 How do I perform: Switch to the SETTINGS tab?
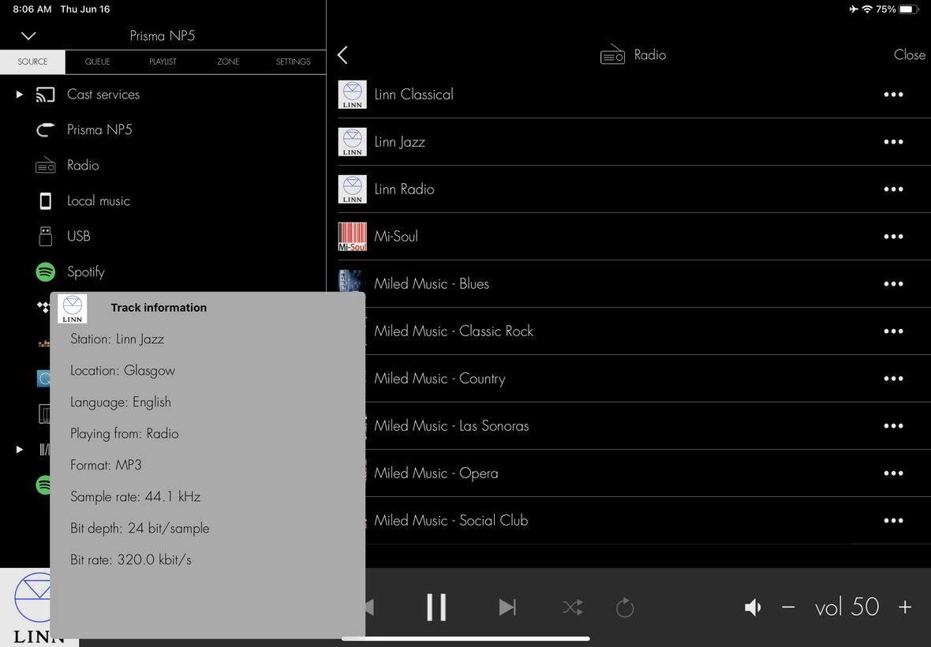(x=294, y=62)
